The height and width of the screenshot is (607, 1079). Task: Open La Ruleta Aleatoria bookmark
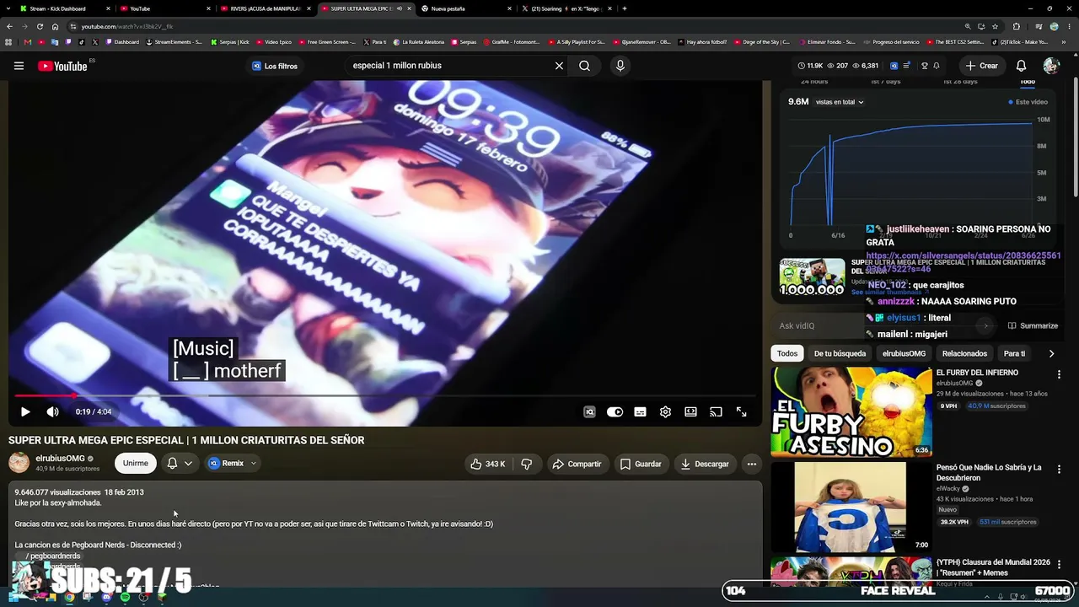click(x=418, y=41)
